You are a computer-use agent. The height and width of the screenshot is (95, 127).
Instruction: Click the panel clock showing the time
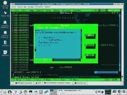point(119,92)
